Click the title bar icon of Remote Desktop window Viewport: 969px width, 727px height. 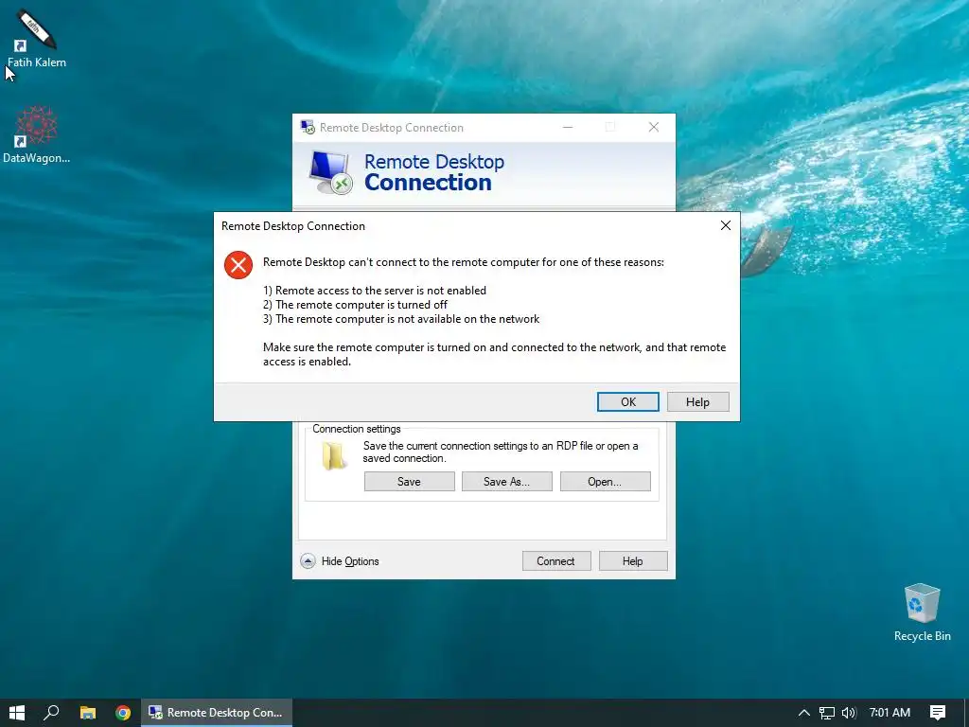pyautogui.click(x=308, y=128)
